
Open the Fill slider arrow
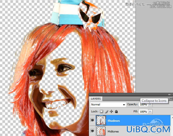pyautogui.click(x=150, y=111)
